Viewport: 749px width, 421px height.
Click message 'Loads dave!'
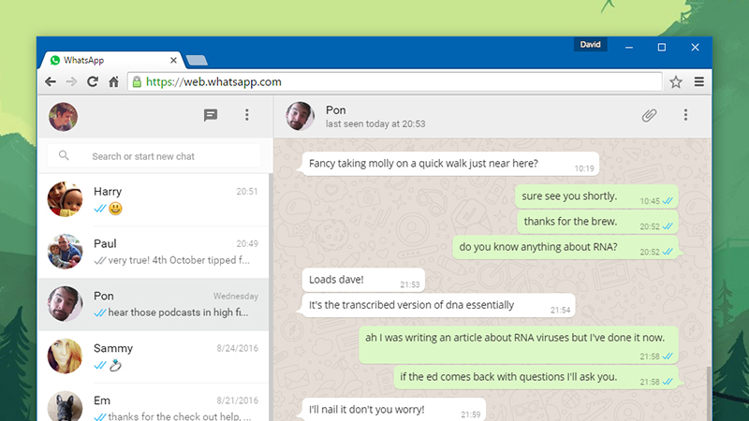[x=363, y=280]
